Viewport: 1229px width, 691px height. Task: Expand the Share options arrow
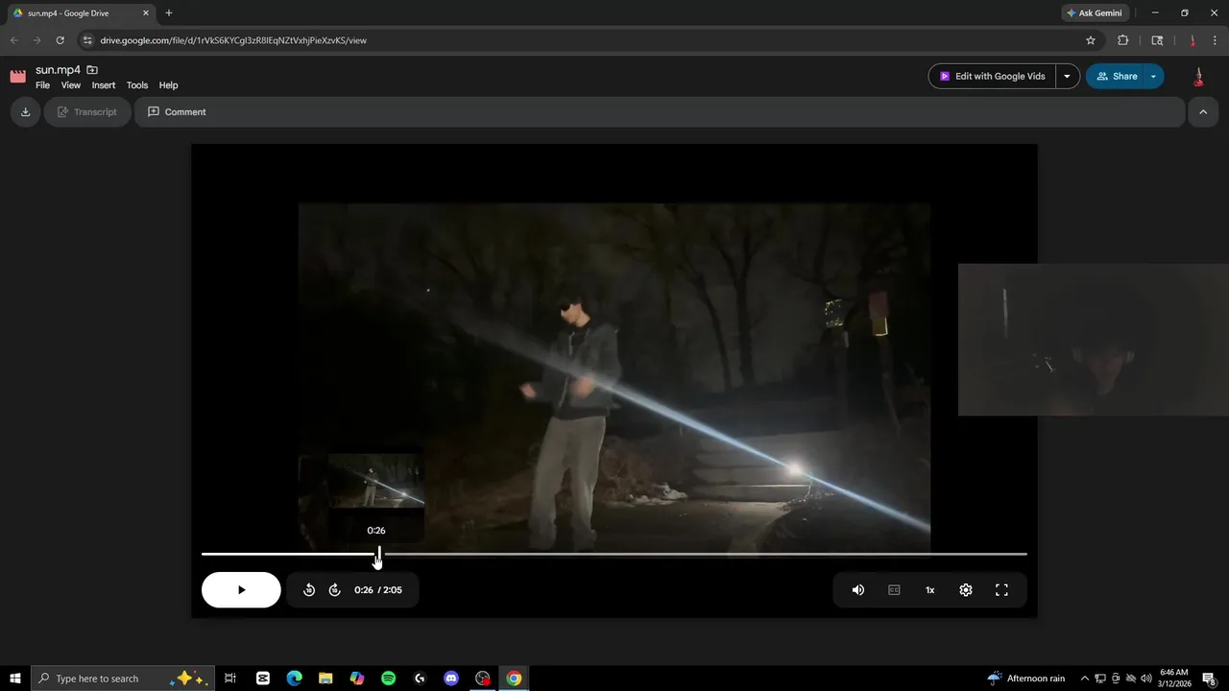pyautogui.click(x=1153, y=77)
